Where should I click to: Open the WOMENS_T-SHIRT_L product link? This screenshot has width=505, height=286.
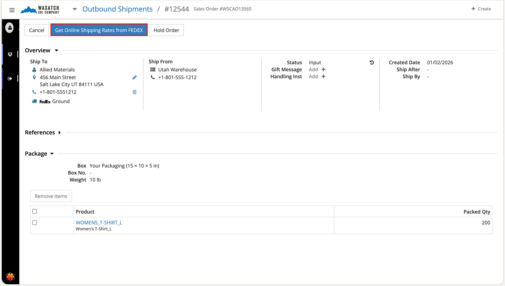coord(99,223)
